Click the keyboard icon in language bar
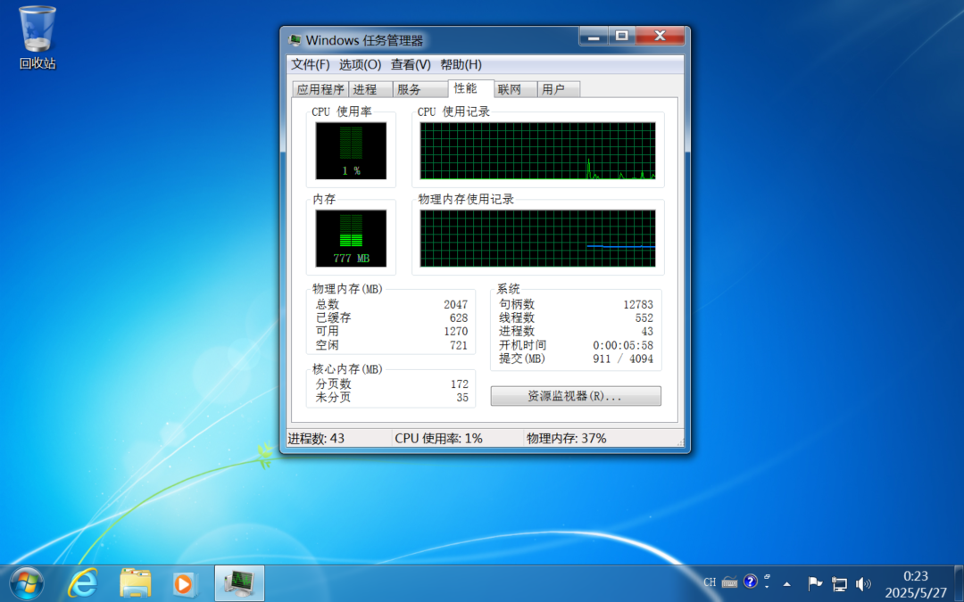Image resolution: width=964 pixels, height=602 pixels. pos(729,582)
